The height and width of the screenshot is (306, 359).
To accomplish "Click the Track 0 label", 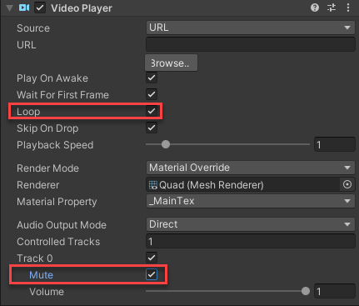I will [x=35, y=258].
